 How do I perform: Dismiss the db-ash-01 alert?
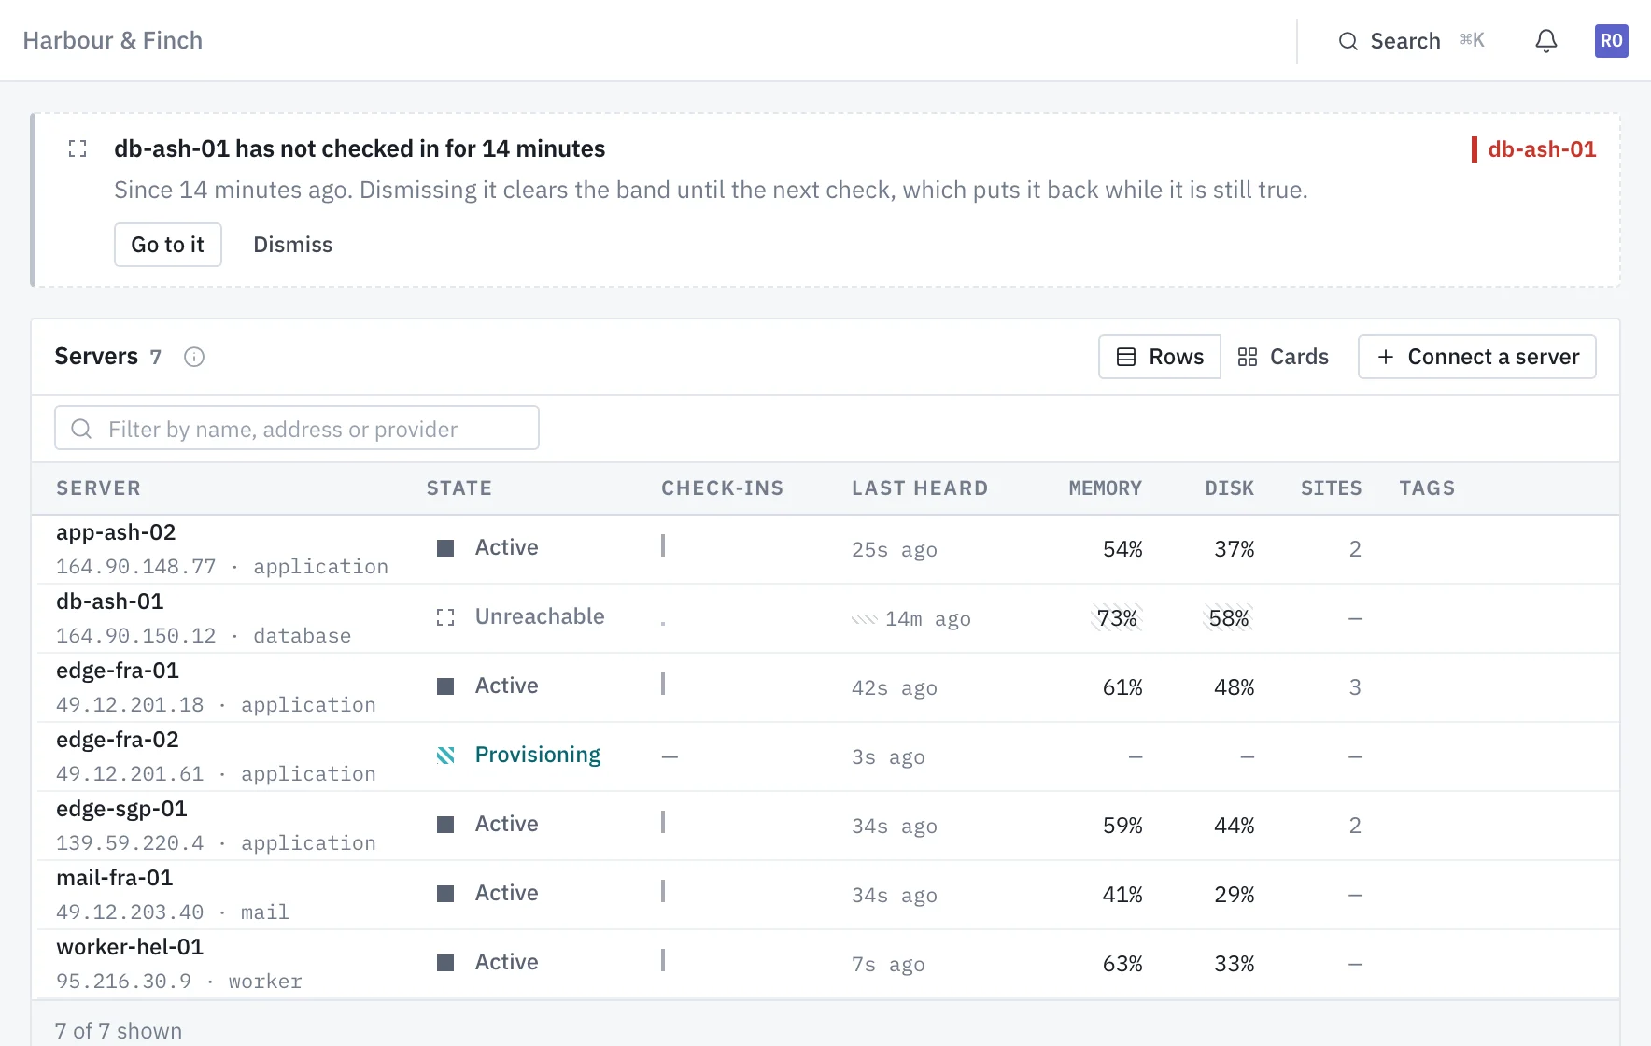(292, 245)
